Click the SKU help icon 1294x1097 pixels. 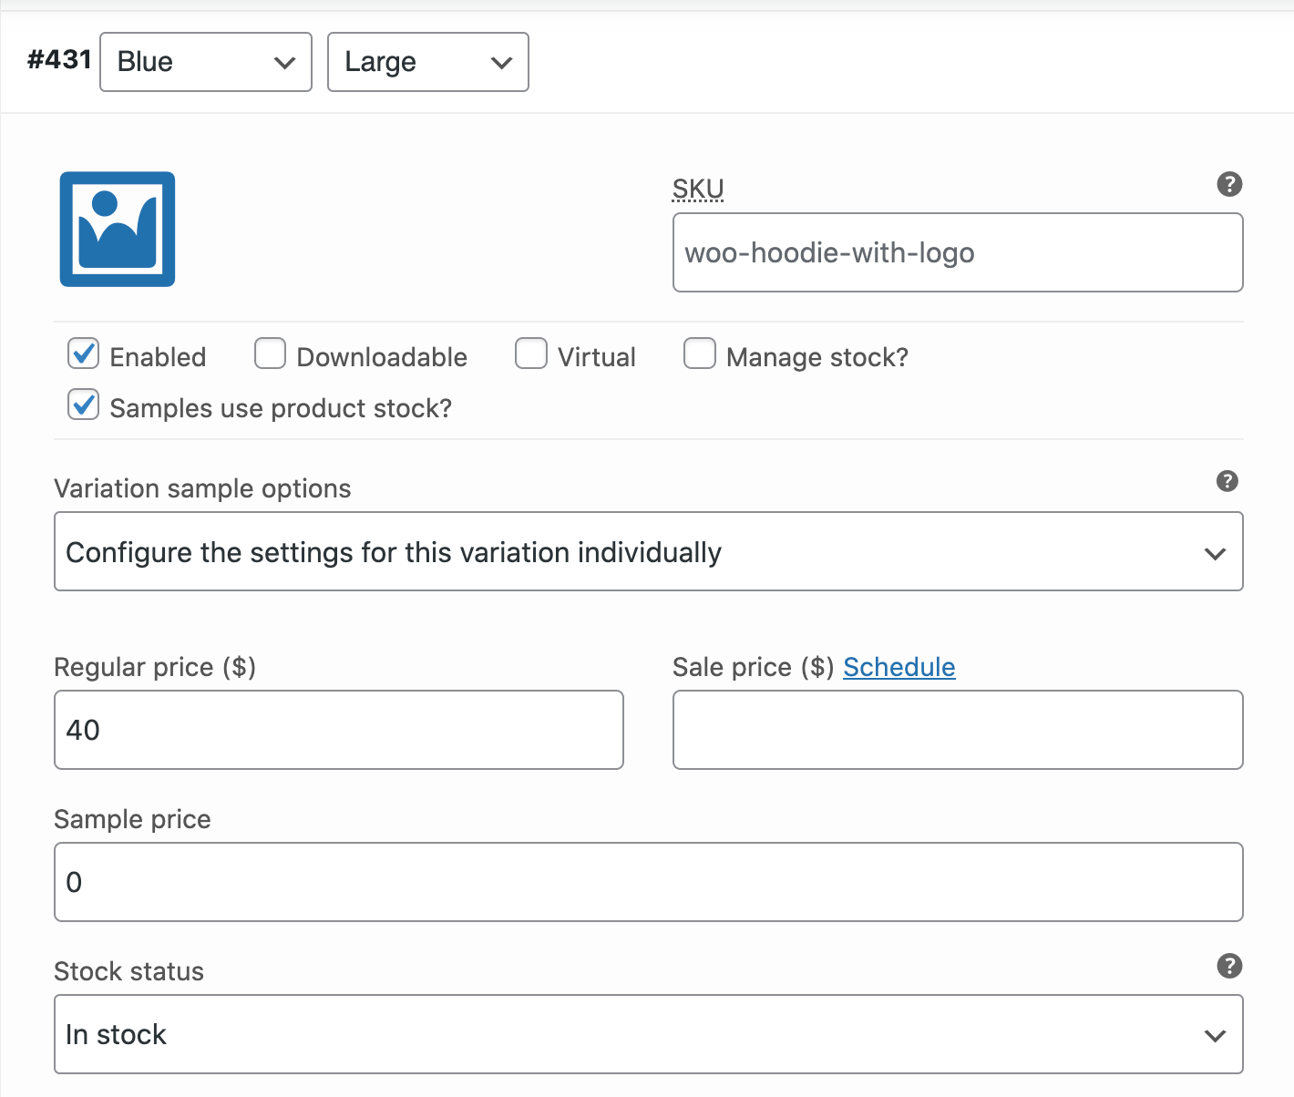point(1228,184)
